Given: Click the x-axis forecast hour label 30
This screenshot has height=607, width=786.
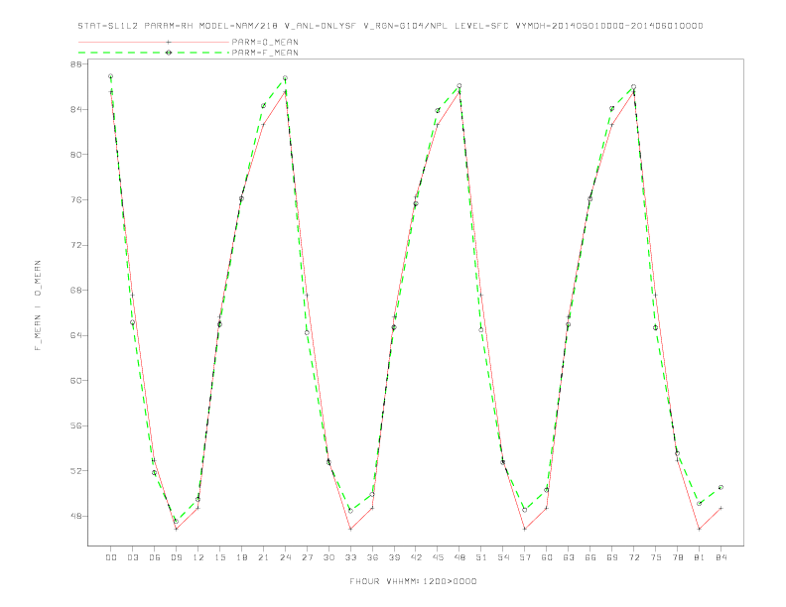Looking at the screenshot, I should [x=328, y=557].
